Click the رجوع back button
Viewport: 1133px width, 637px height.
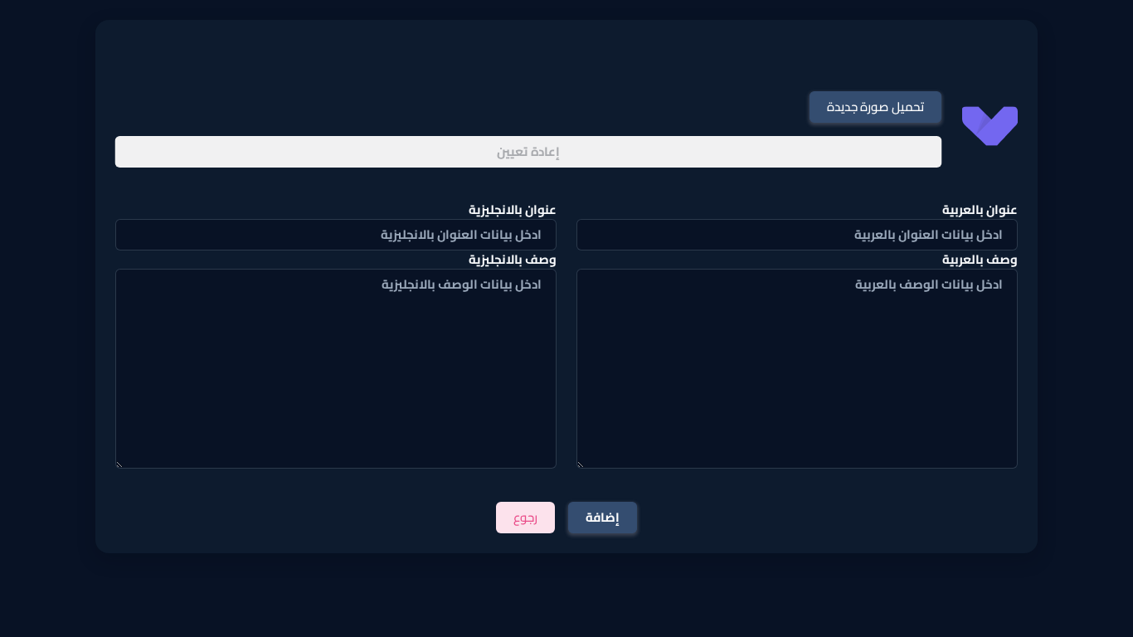click(x=525, y=518)
